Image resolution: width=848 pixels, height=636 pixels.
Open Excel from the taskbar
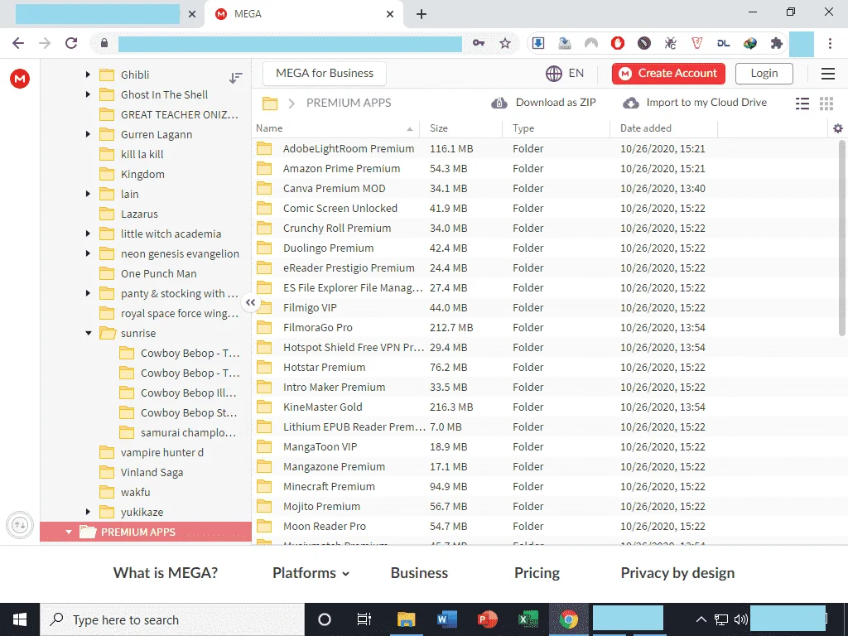tap(528, 619)
